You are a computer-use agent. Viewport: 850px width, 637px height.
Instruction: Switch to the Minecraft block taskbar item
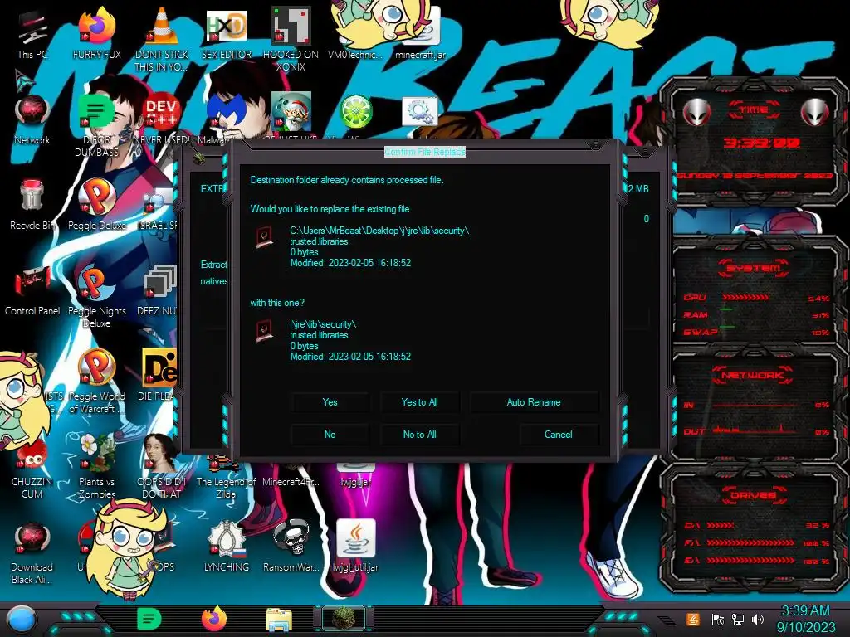tap(343, 619)
